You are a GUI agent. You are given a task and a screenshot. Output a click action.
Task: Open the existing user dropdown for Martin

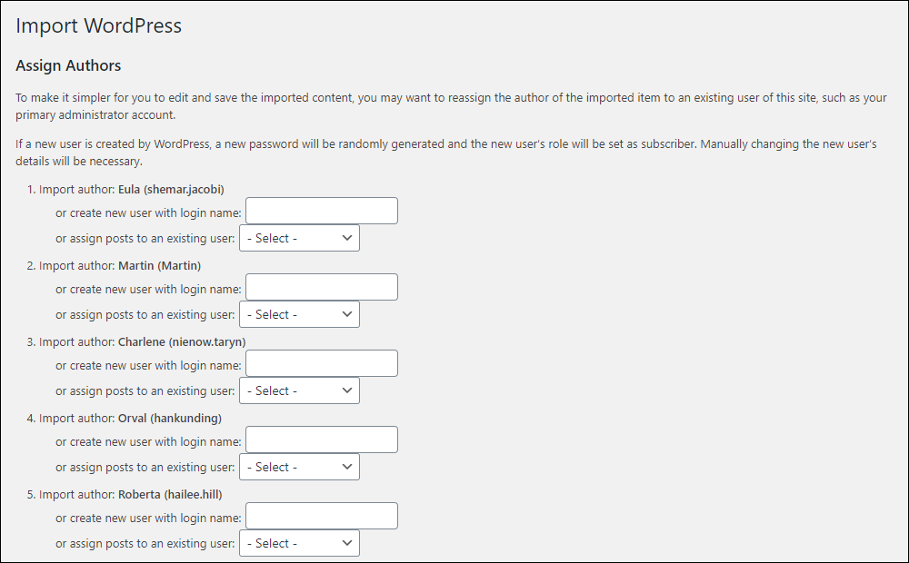[x=299, y=314]
